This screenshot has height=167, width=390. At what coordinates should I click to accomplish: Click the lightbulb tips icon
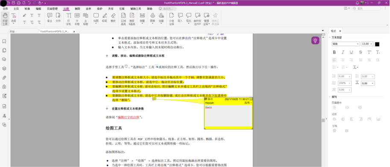[315, 40]
